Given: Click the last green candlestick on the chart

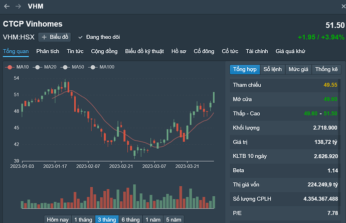Looking at the screenshot, I should click(x=214, y=97).
